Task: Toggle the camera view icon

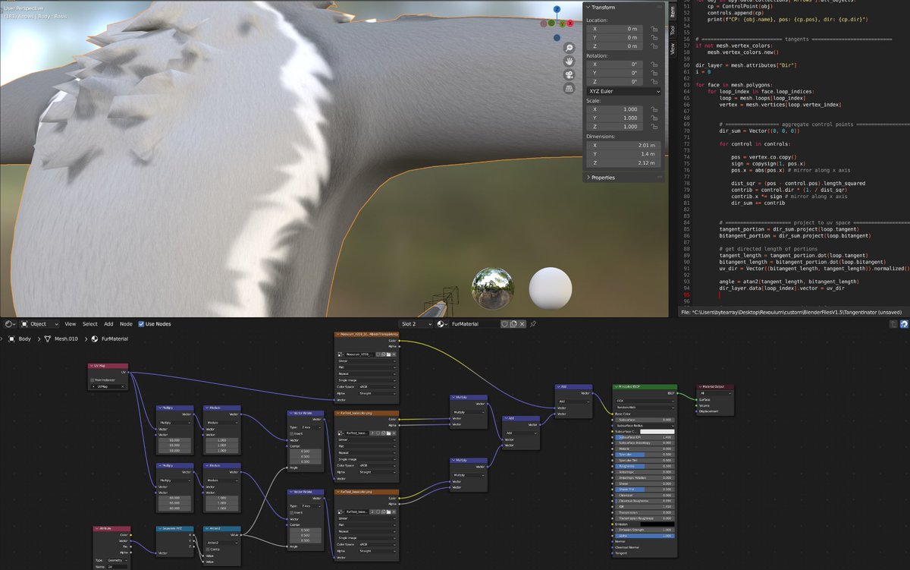Action: (x=569, y=74)
